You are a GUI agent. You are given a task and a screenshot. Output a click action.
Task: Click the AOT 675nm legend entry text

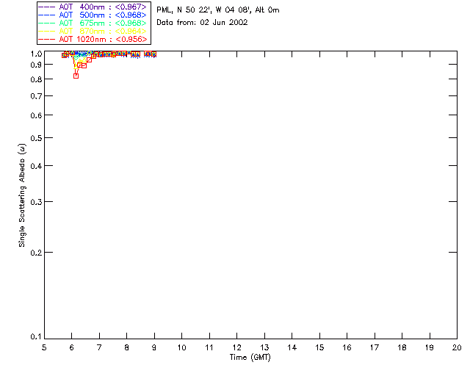coord(103,23)
